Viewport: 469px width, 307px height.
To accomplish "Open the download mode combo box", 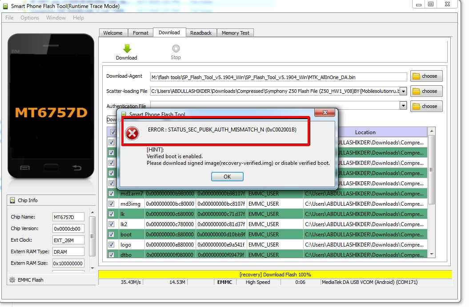I will [x=112, y=120].
